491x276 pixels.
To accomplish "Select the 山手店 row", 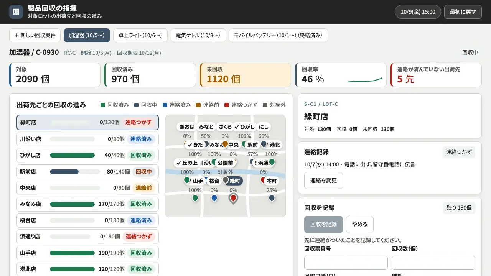I will (x=87, y=253).
